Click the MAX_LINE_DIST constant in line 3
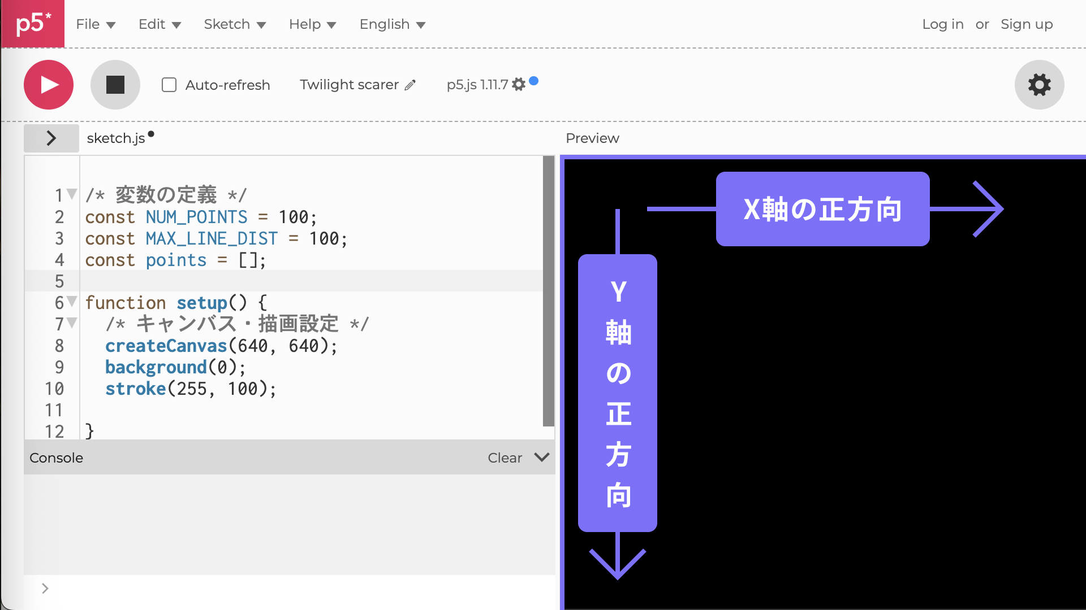 [x=212, y=238]
